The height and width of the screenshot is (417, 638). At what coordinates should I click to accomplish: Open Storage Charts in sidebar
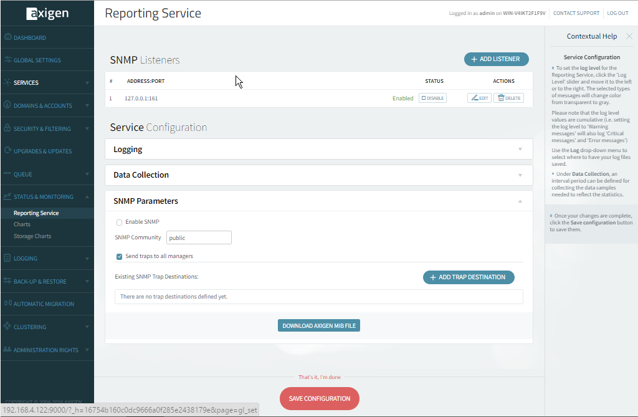(32, 236)
